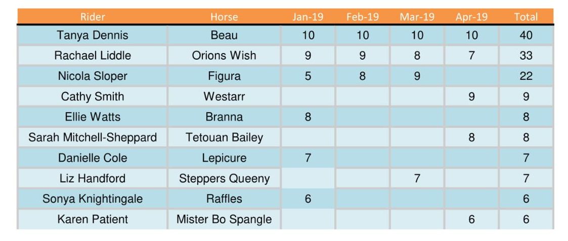Select the Feb-19 column header
The width and height of the screenshot is (568, 241).
point(362,17)
